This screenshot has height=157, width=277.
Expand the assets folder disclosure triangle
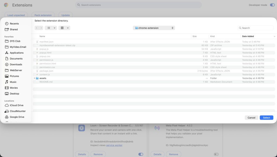[34, 78]
